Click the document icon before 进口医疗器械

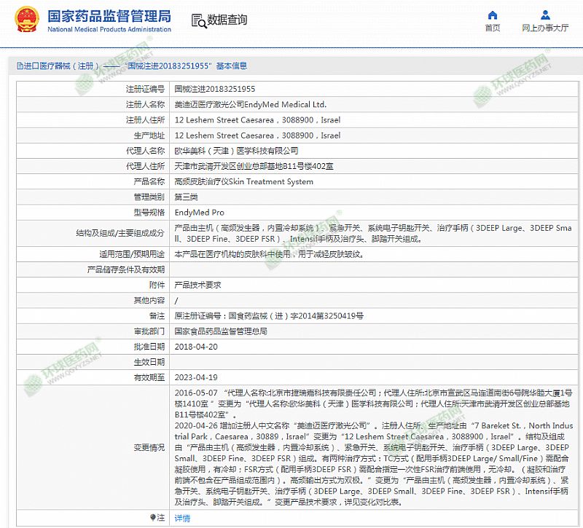click(9, 66)
